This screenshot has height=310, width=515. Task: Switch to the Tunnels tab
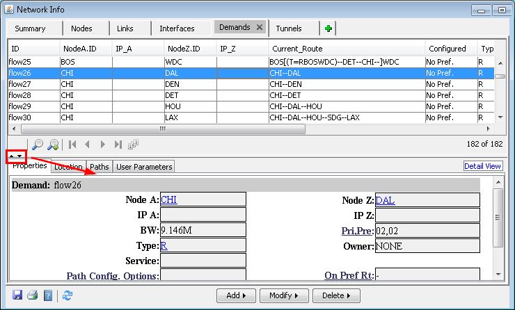point(289,28)
